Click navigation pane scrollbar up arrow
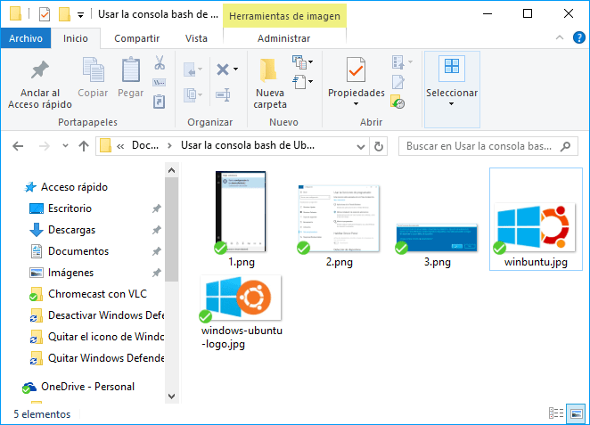The height and width of the screenshot is (425, 590). (172, 170)
